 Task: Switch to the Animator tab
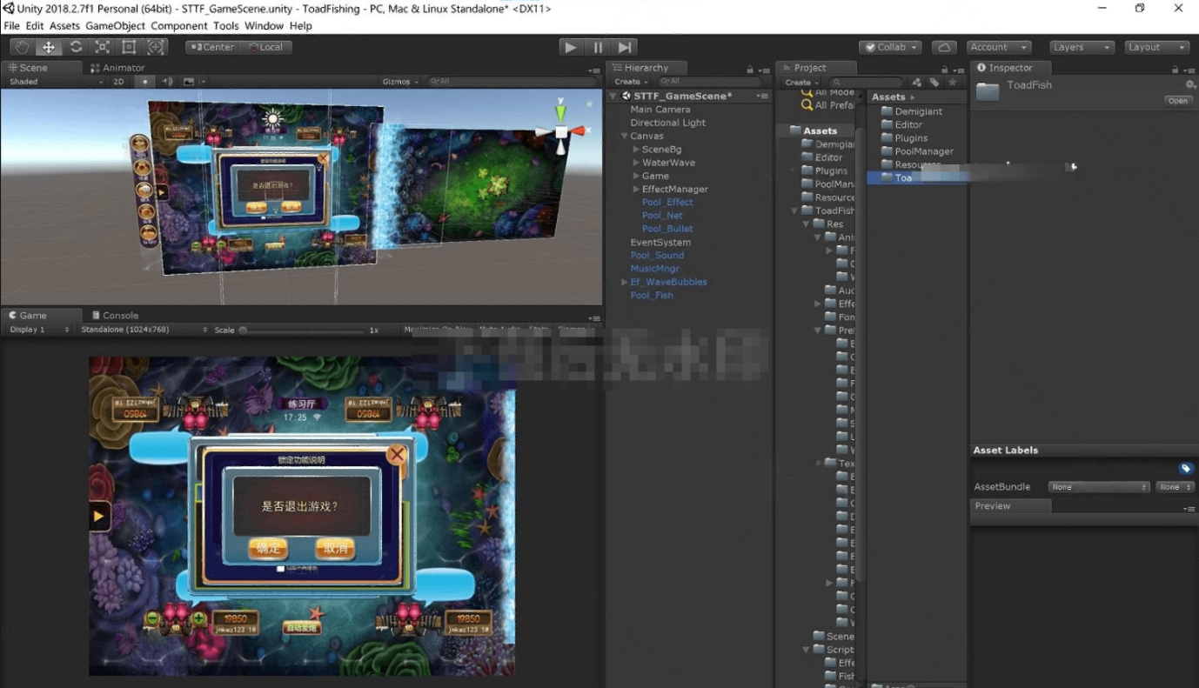(117, 68)
